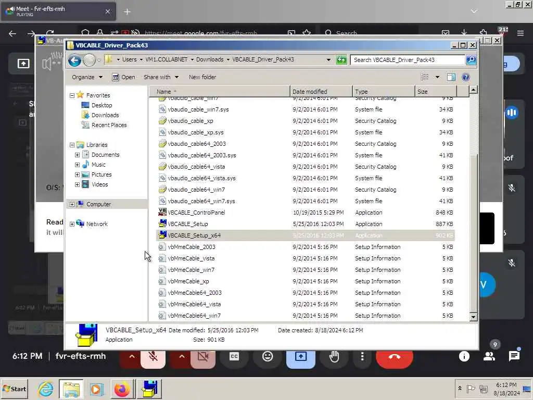Open the selected file with Open
This screenshot has width=533, height=400.
[x=124, y=77]
